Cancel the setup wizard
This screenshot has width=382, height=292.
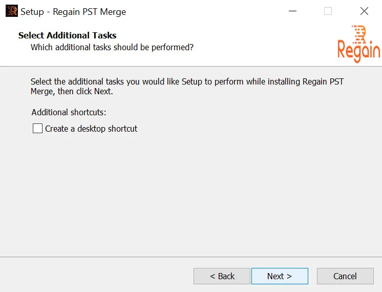tap(345, 276)
